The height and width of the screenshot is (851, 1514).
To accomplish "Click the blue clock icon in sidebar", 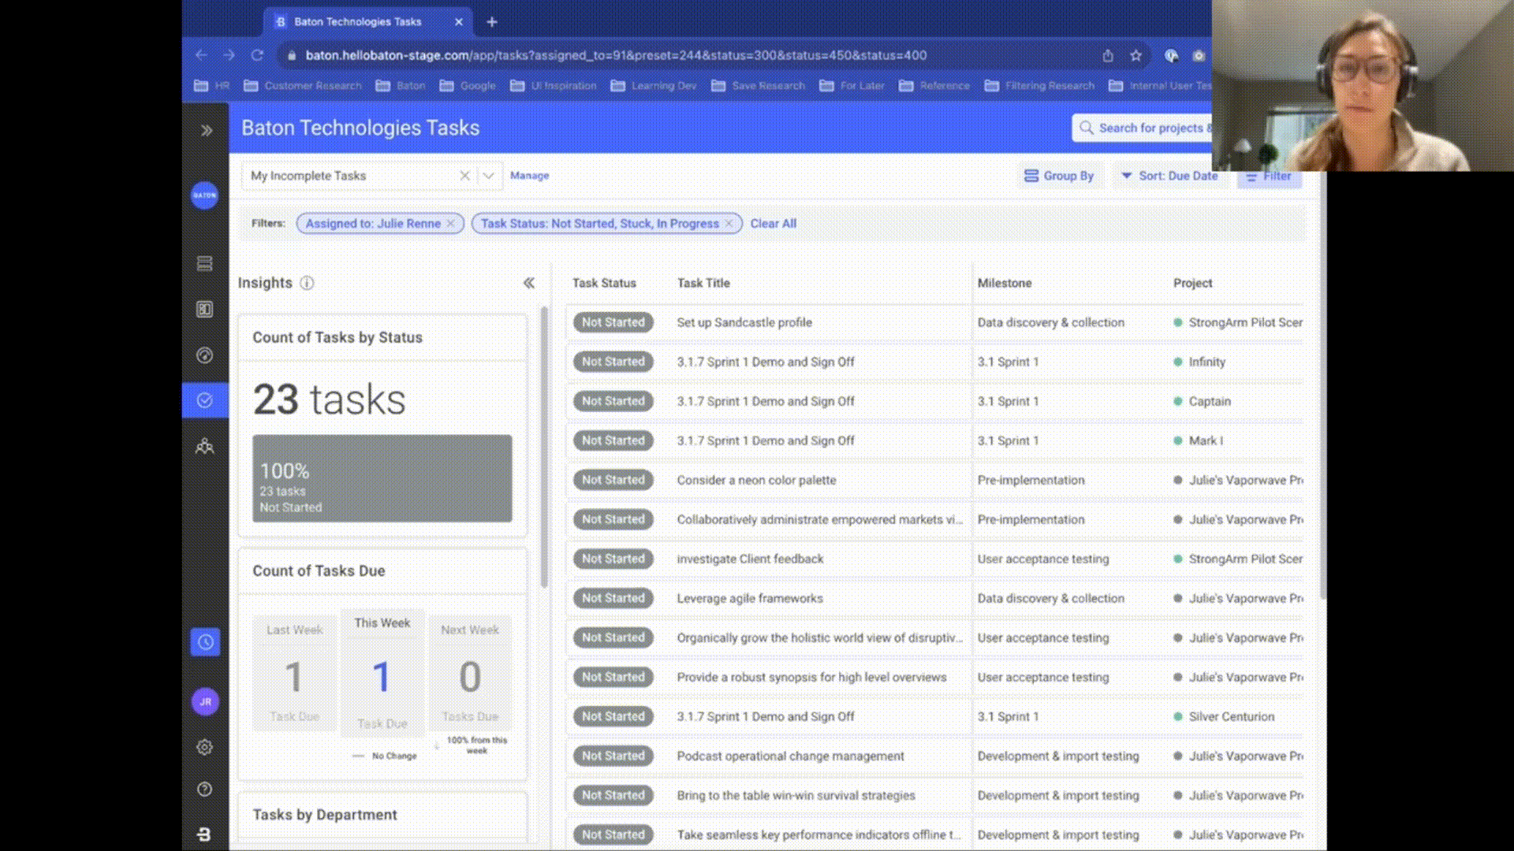I will click(x=205, y=642).
